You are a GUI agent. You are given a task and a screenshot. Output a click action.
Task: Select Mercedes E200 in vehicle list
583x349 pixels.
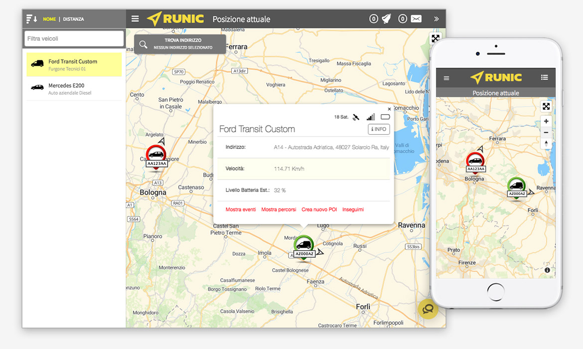74,89
